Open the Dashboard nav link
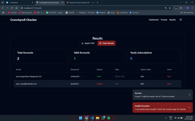The height and width of the screenshot is (121, 195). [x=154, y=20]
